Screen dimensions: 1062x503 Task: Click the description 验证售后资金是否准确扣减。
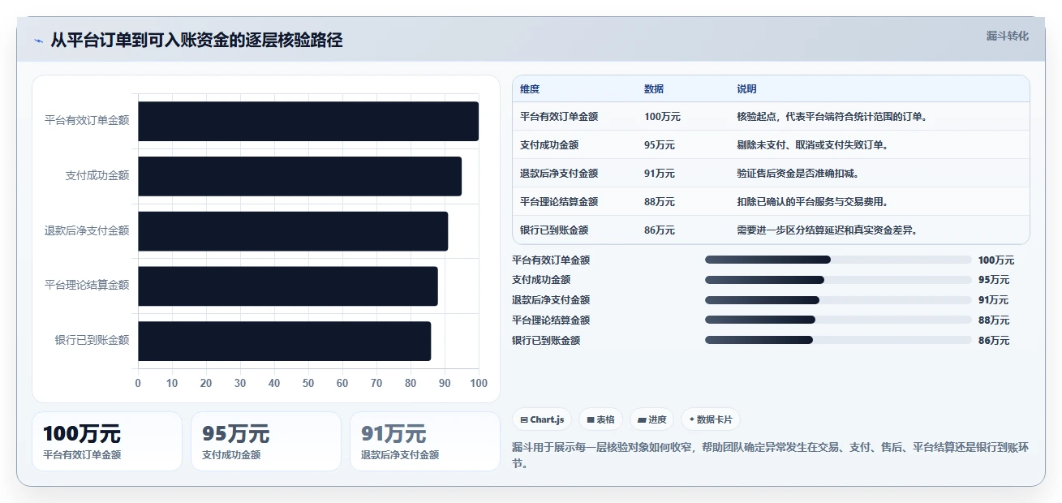(x=798, y=173)
